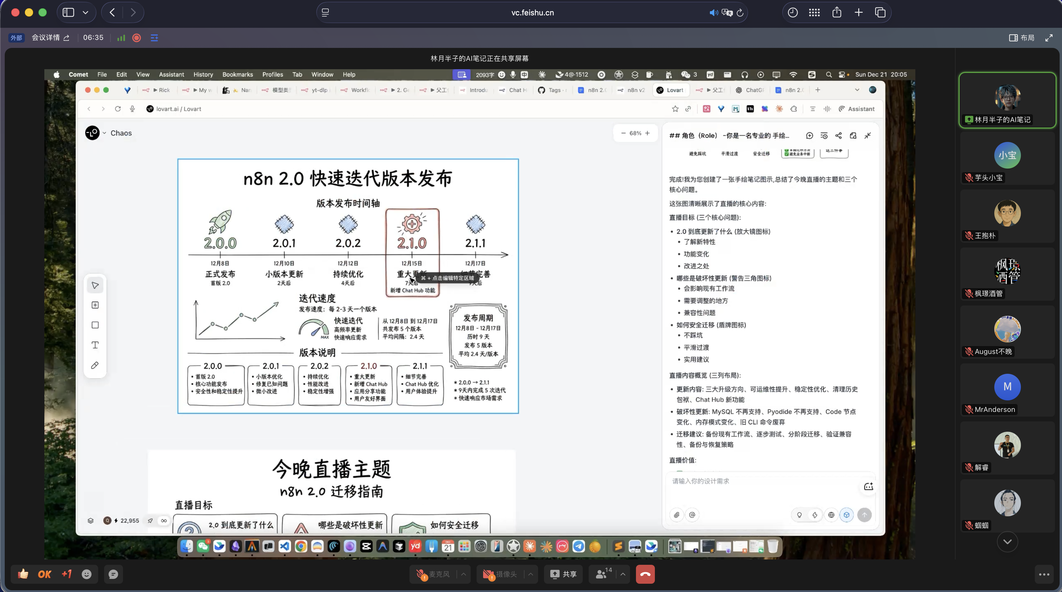Select the Text tool on the canvas toolbar

95,345
